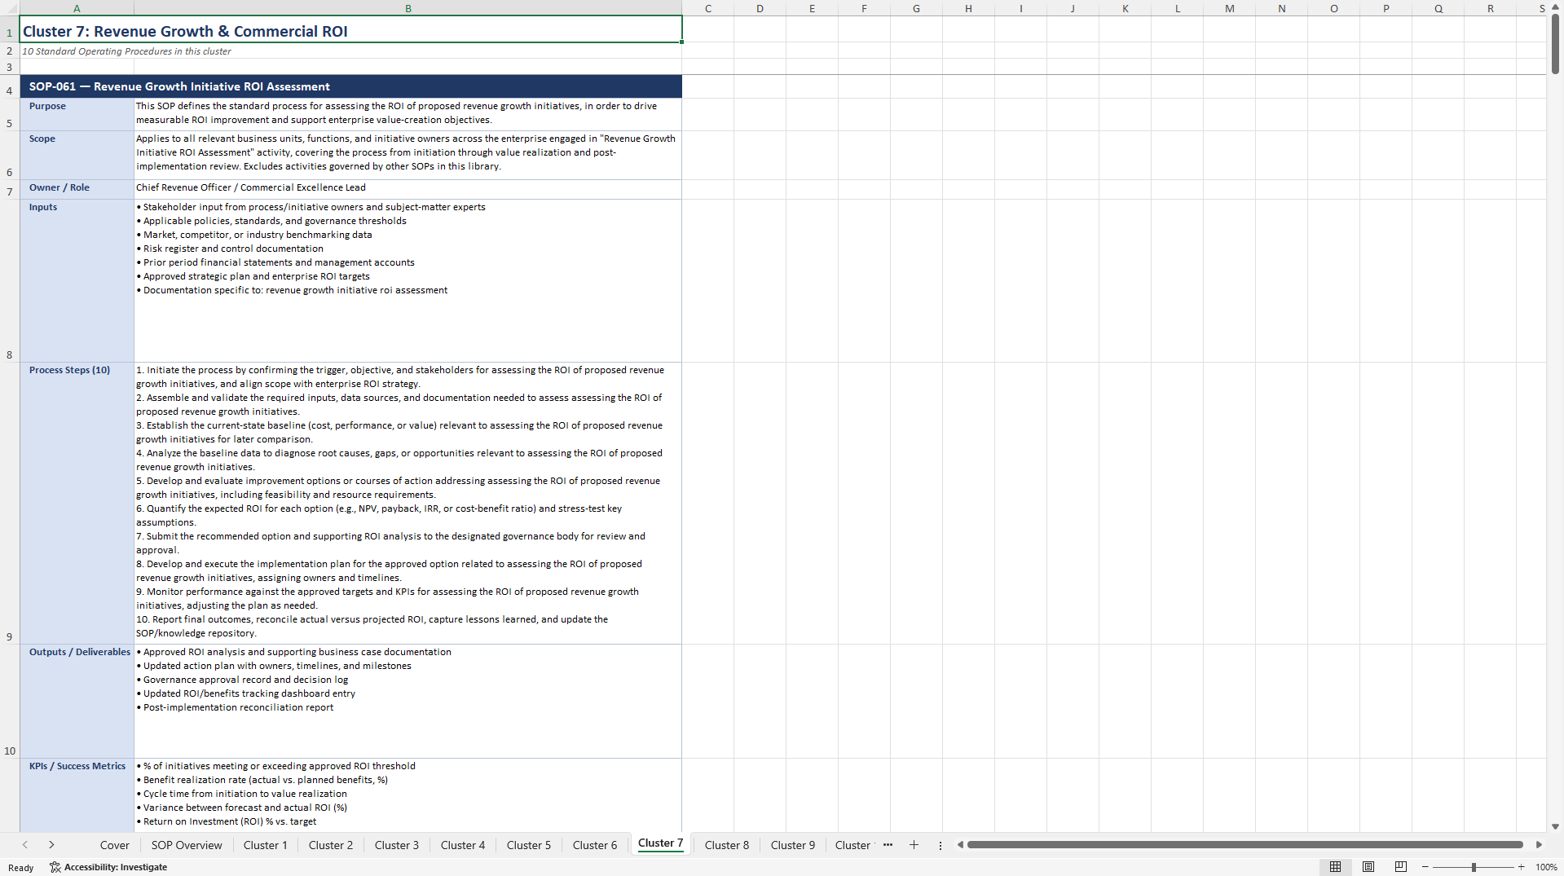The height and width of the screenshot is (876, 1564).
Task: Go to previous sheet tabs arrow
Action: 25,845
